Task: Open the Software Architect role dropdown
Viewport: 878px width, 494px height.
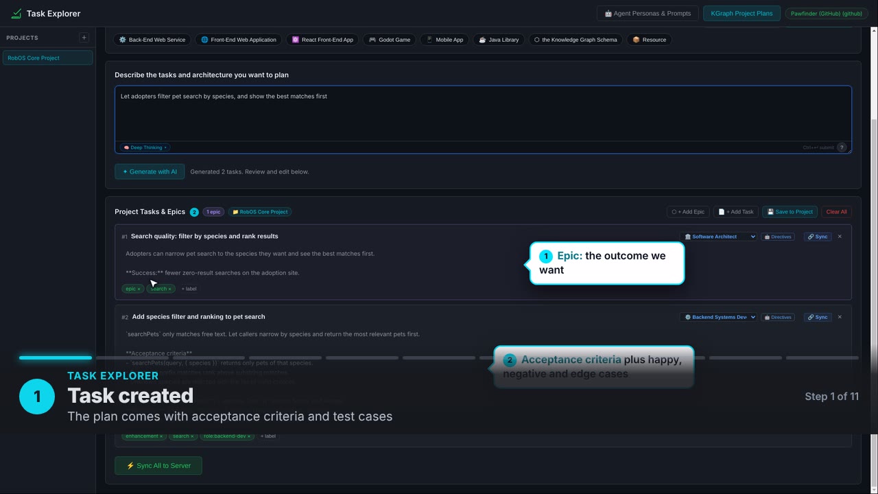Action: 718,237
